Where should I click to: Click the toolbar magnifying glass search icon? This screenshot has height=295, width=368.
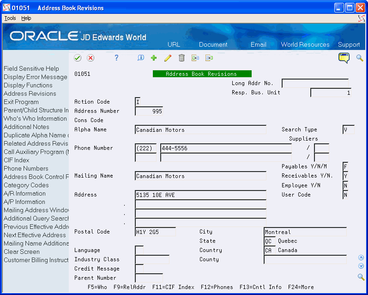[360, 58]
